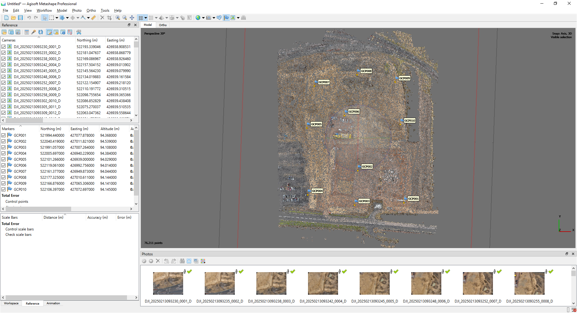Uncheck the GCP005 marker checkbox
577x313 pixels.
[x=4, y=160]
